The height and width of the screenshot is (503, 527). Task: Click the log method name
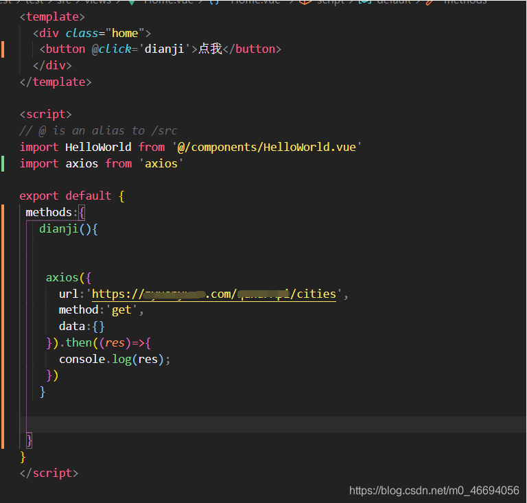click(121, 360)
